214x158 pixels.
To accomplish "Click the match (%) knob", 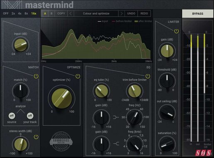I will click(20, 91).
